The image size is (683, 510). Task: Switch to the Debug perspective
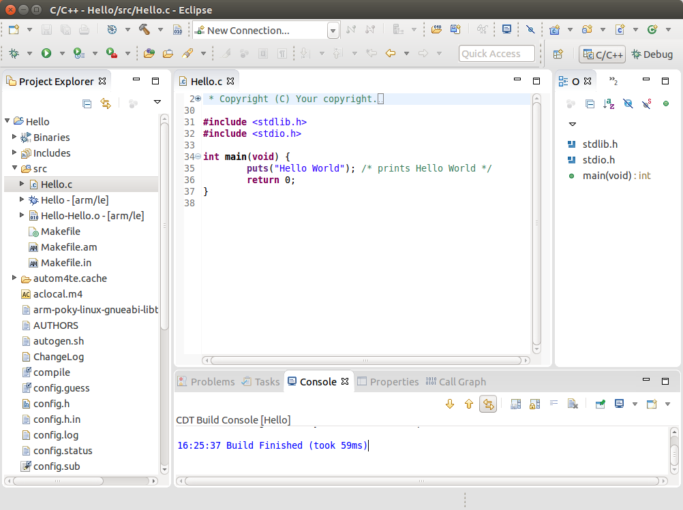click(652, 54)
